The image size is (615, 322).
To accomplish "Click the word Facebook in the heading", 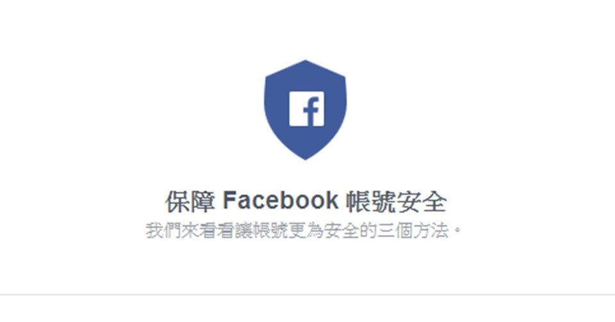I will (281, 200).
